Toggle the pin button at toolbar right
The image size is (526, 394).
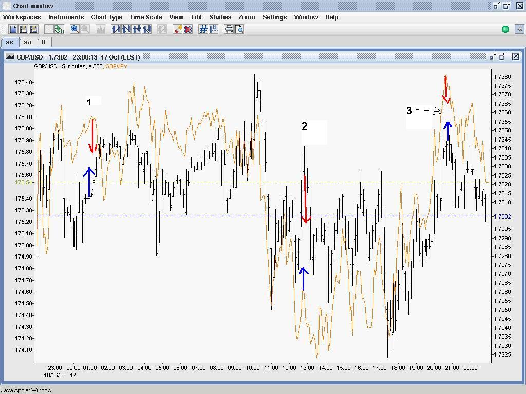519,29
